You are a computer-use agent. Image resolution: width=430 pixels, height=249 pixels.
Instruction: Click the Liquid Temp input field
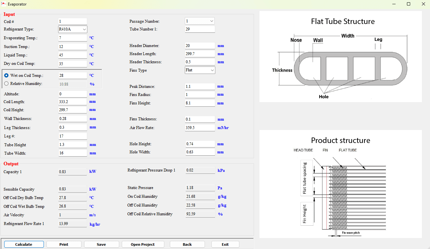tap(73, 55)
